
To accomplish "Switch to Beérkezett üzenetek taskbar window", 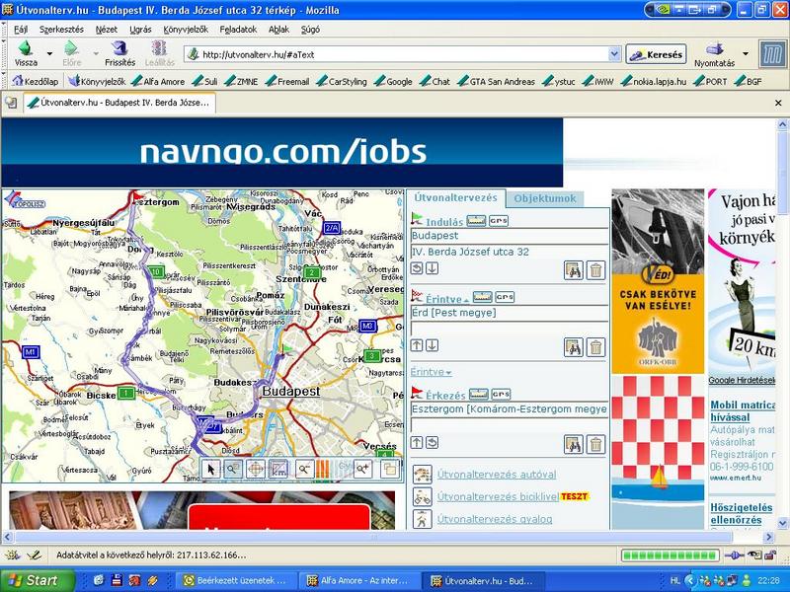I will [237, 580].
